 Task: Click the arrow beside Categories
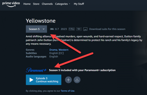click(x=70, y=4)
